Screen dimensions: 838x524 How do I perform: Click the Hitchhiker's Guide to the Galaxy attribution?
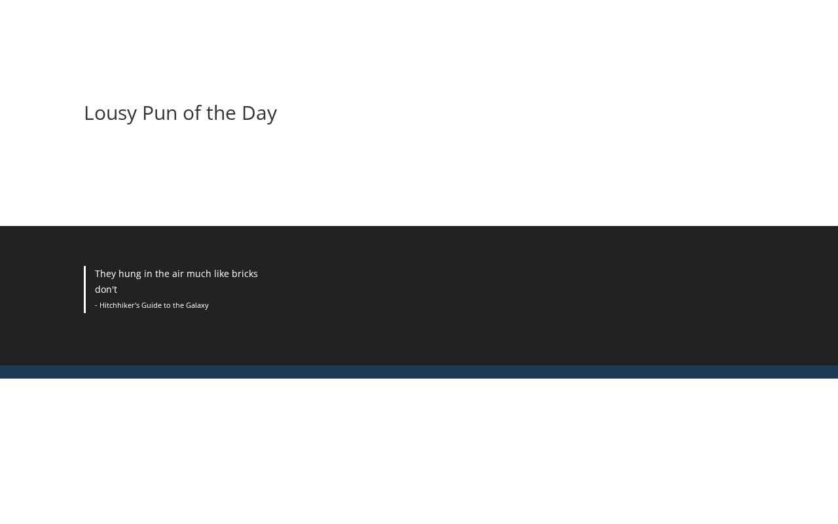point(152,305)
